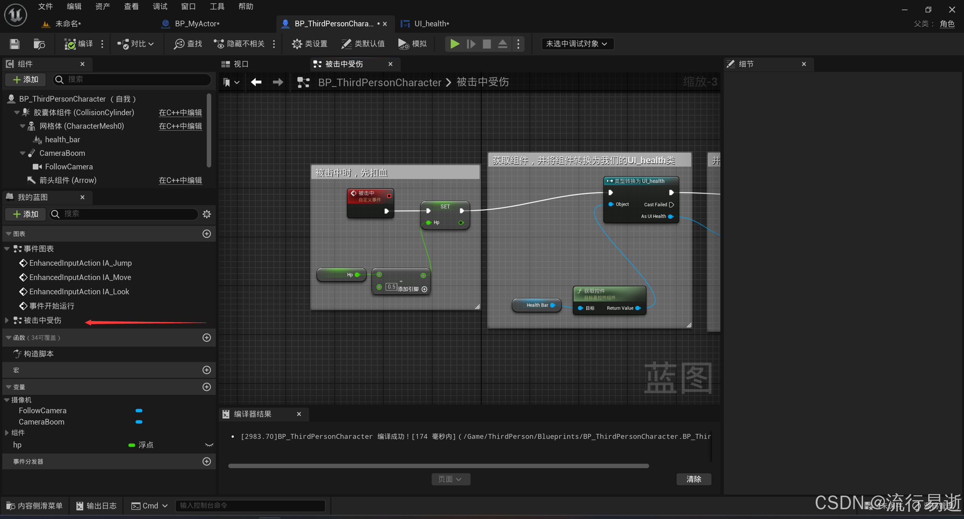Click the graph back navigation arrow
Viewport: 964px width, 519px height.
click(256, 82)
